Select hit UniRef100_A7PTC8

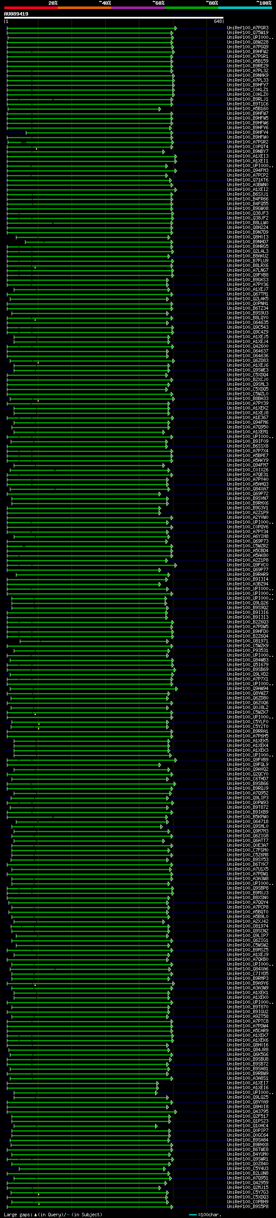248,1021
